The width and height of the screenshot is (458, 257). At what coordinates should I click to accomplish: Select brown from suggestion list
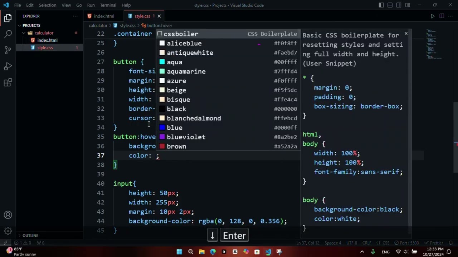228,146
